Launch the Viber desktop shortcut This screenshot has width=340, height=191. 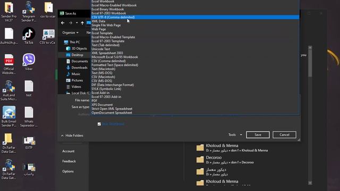[29, 62]
